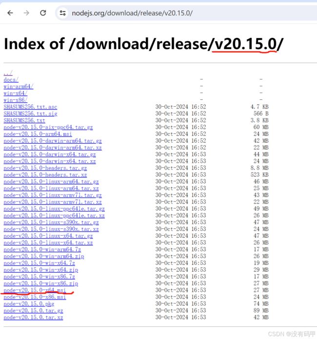Open the win-x86/ folder link
The image size is (317, 339).
click(16, 100)
